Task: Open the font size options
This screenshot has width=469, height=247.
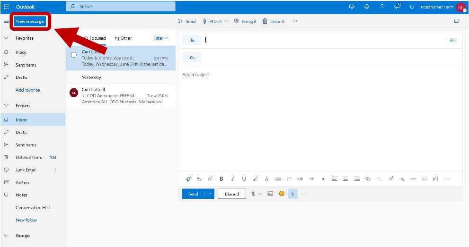Action: point(210,179)
